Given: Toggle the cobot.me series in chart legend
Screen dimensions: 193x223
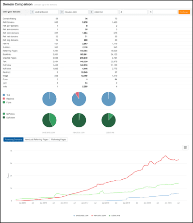Looking at the screenshot, I should click(x=114, y=216).
